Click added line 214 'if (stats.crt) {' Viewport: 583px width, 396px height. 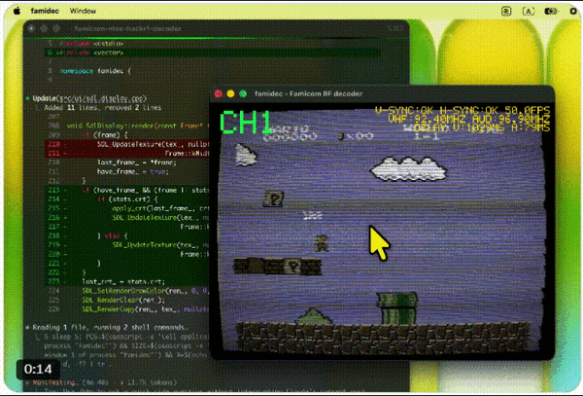(x=126, y=199)
